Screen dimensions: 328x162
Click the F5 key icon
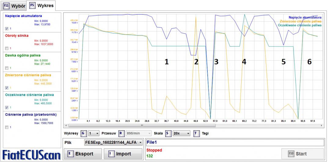coord(32,5)
